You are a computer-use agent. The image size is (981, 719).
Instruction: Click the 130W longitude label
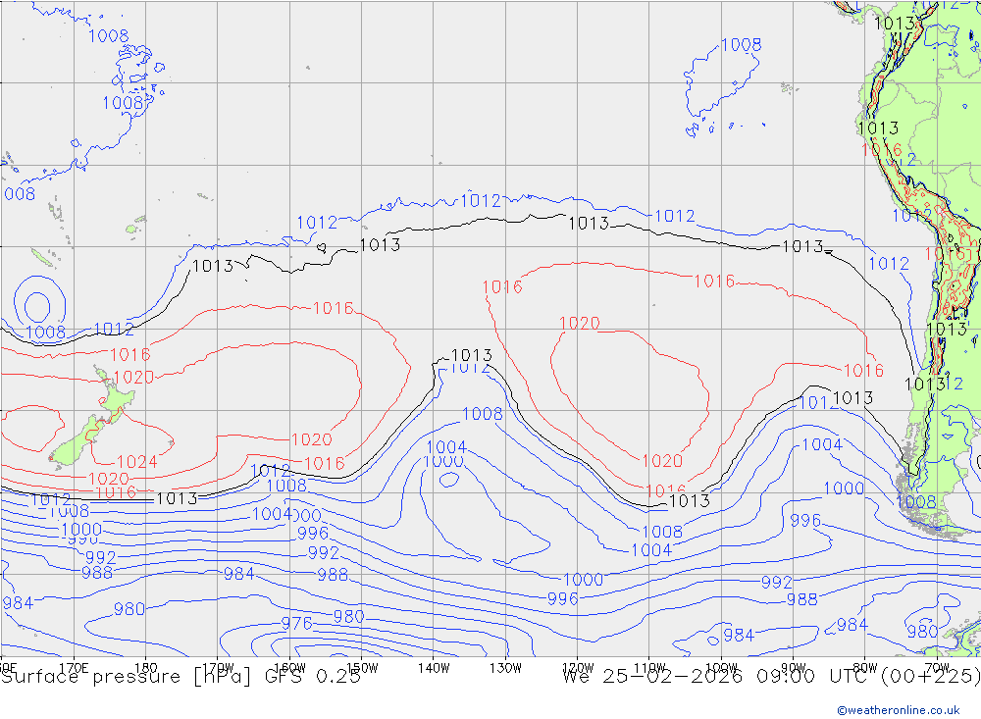pos(505,668)
